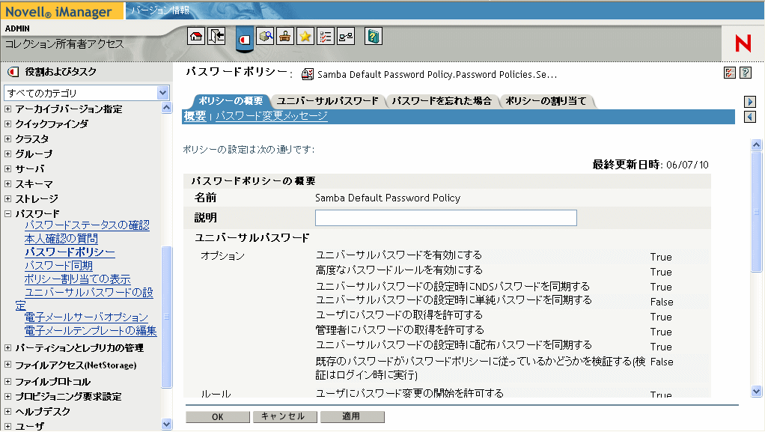
Task: Expand ユーザ tree node
Action: [7, 426]
